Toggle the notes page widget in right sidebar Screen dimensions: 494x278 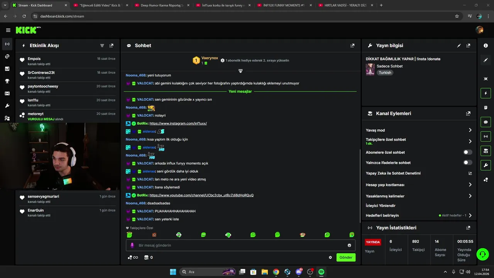(486, 107)
